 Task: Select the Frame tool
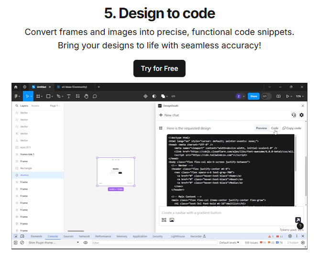pos(38,96)
